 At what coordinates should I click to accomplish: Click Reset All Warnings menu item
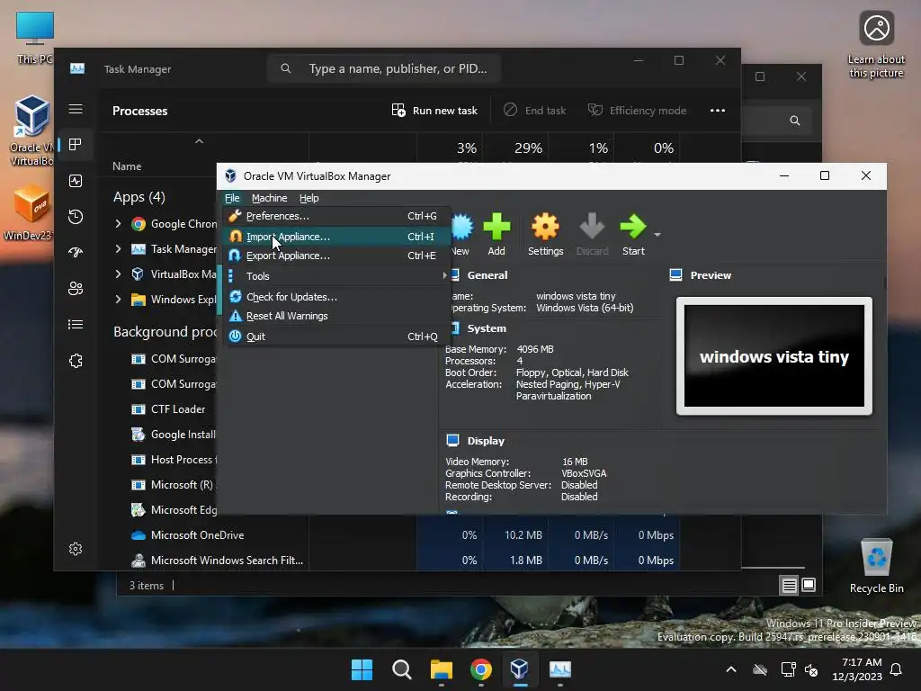click(336, 316)
